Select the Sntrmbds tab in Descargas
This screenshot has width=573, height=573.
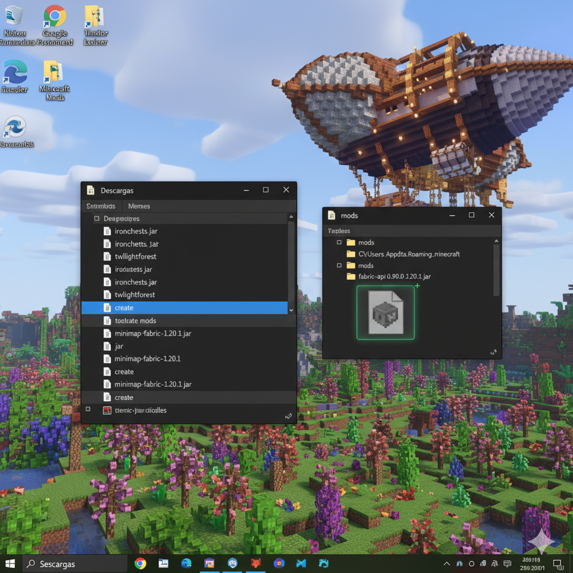(x=101, y=206)
